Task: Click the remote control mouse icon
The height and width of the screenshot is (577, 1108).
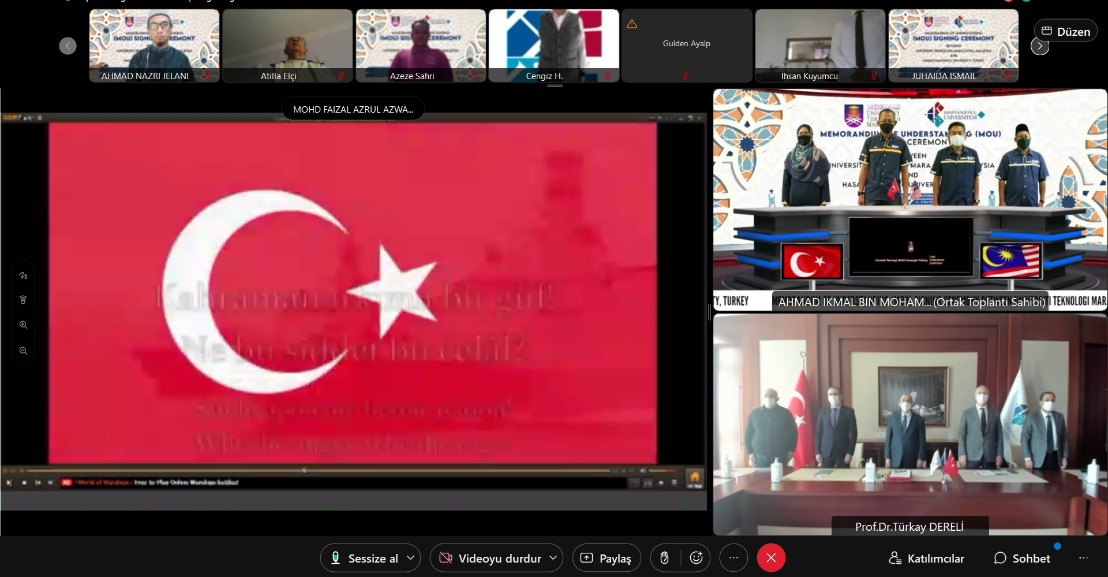Action: (x=23, y=300)
